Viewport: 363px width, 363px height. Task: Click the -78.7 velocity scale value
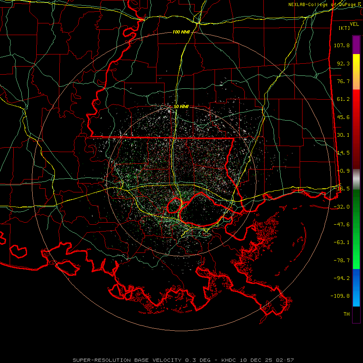(x=342, y=261)
